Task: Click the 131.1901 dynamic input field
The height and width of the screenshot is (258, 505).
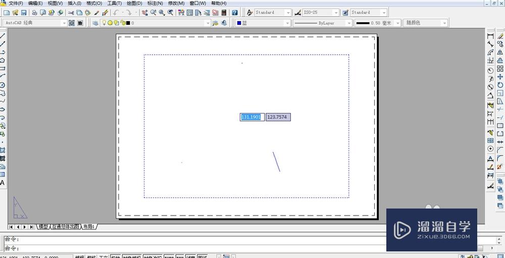Action: [252, 117]
